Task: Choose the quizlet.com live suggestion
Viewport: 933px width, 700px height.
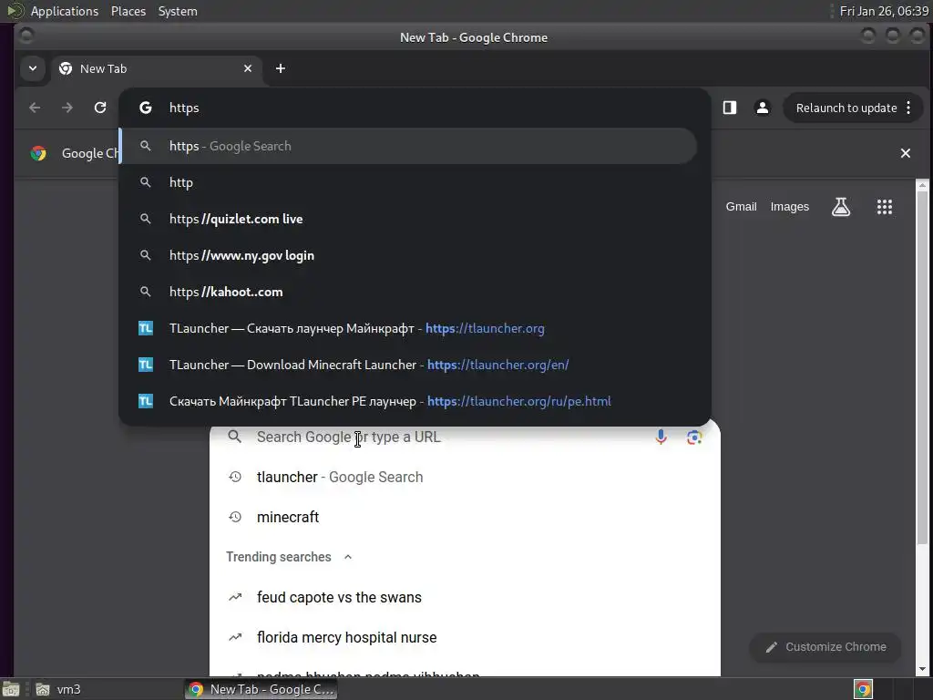Action: (x=408, y=219)
